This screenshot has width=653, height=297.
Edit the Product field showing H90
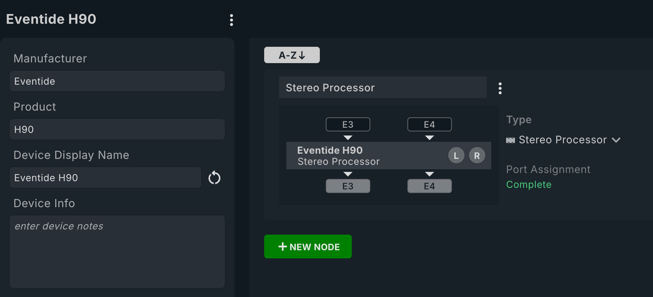click(x=117, y=129)
